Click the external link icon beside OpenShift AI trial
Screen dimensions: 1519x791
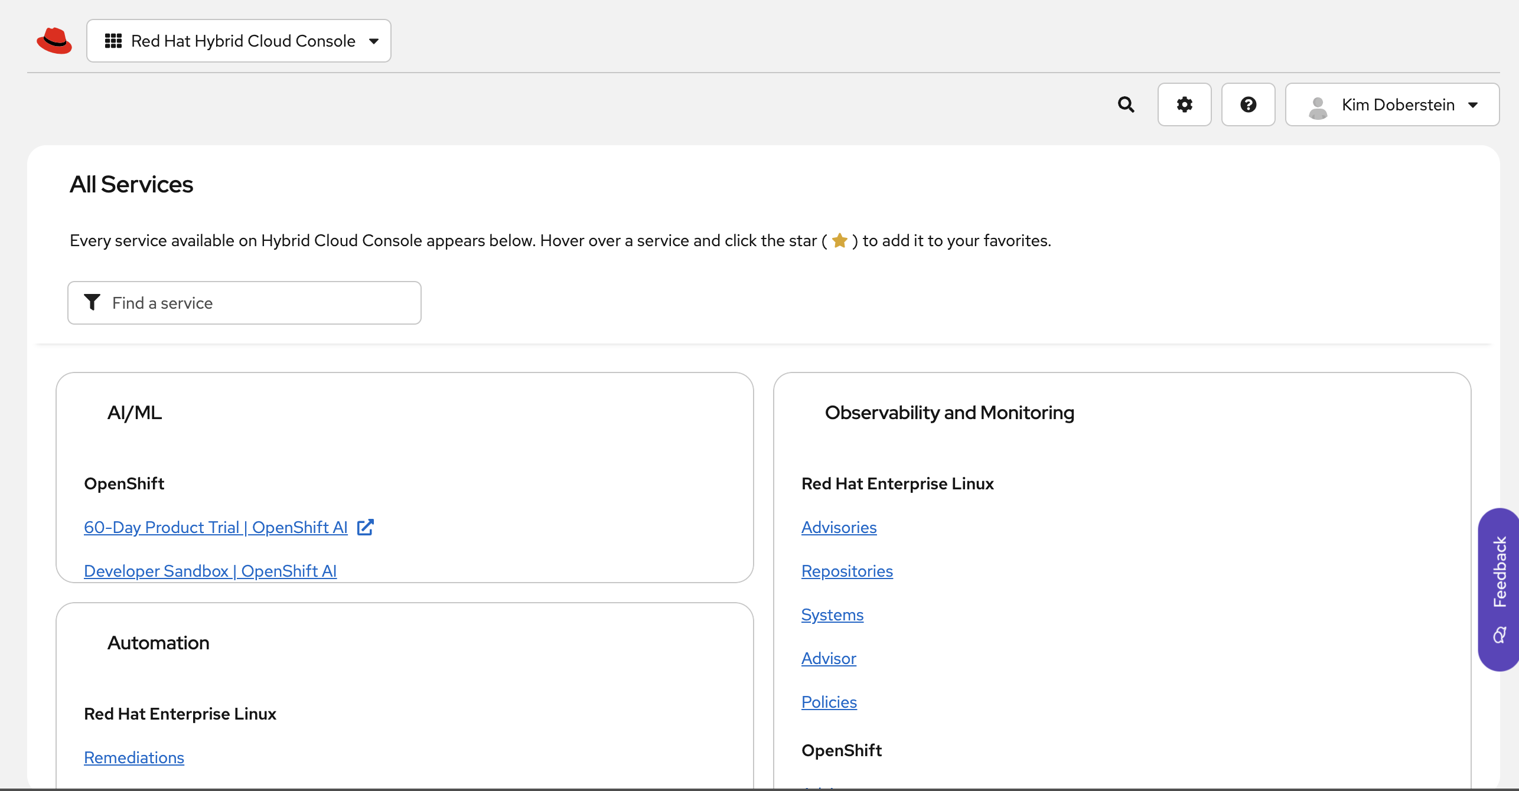click(x=366, y=527)
